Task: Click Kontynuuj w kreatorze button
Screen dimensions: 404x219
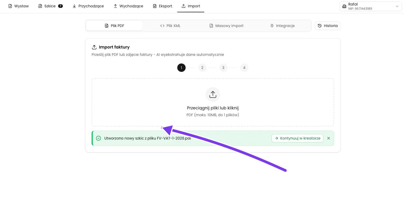Action: pos(297,138)
